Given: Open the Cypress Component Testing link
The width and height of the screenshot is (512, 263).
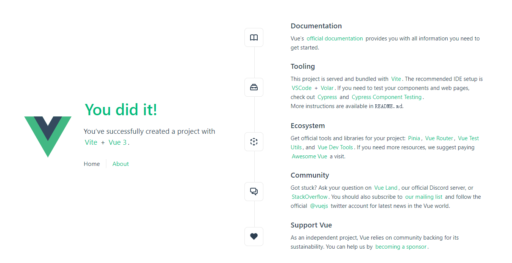Looking at the screenshot, I should (387, 97).
